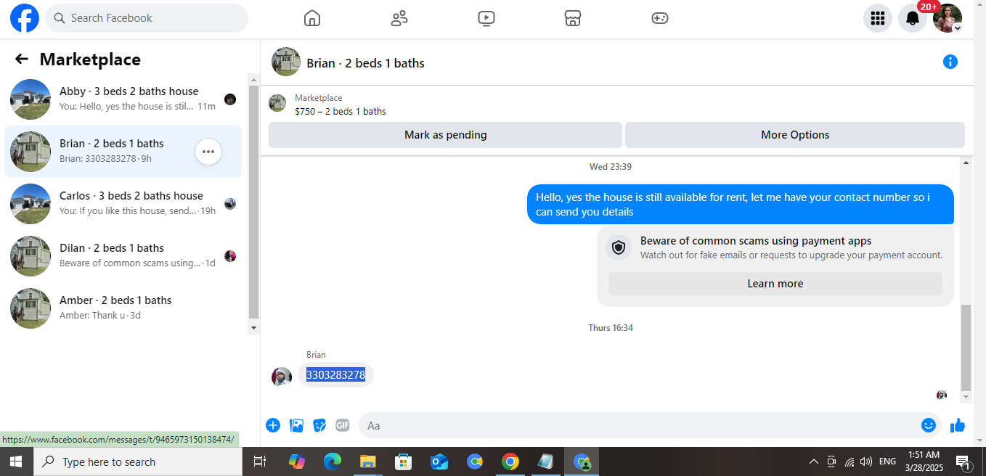The image size is (986, 476).
Task: Click the chat messages scrollbar thumb
Action: tap(966, 348)
